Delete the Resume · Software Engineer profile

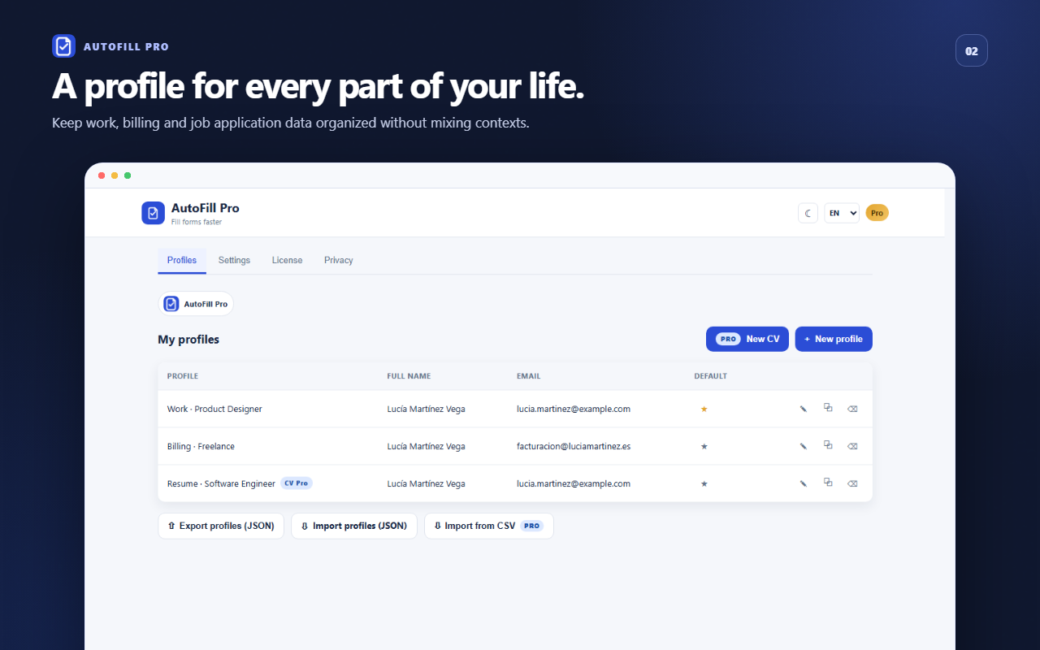click(x=852, y=483)
